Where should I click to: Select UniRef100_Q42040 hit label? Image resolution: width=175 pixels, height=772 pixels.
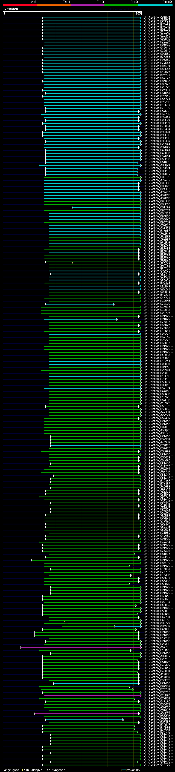coord(157,48)
